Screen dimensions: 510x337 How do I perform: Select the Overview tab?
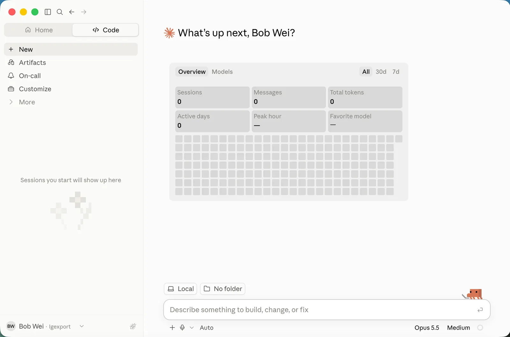tap(192, 72)
